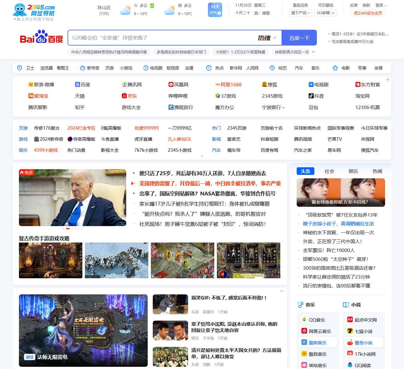Click the 酷狗音乐 icon
The height and width of the screenshot is (369, 404).
click(304, 342)
